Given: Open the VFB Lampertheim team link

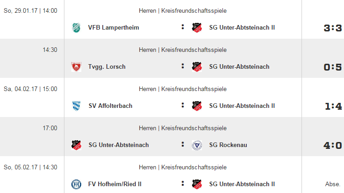Looking at the screenshot, I should point(113,28).
